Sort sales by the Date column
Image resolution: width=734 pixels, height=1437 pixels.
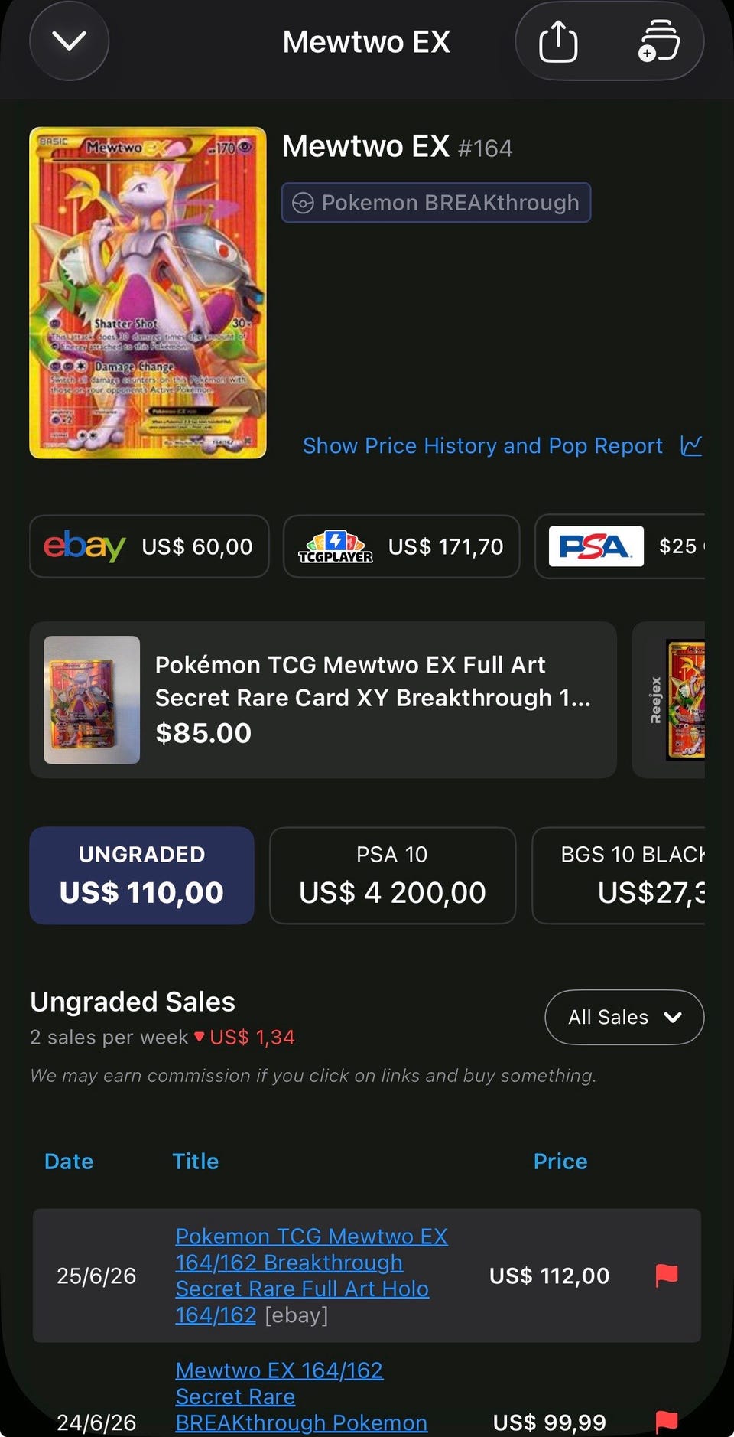(x=69, y=1161)
